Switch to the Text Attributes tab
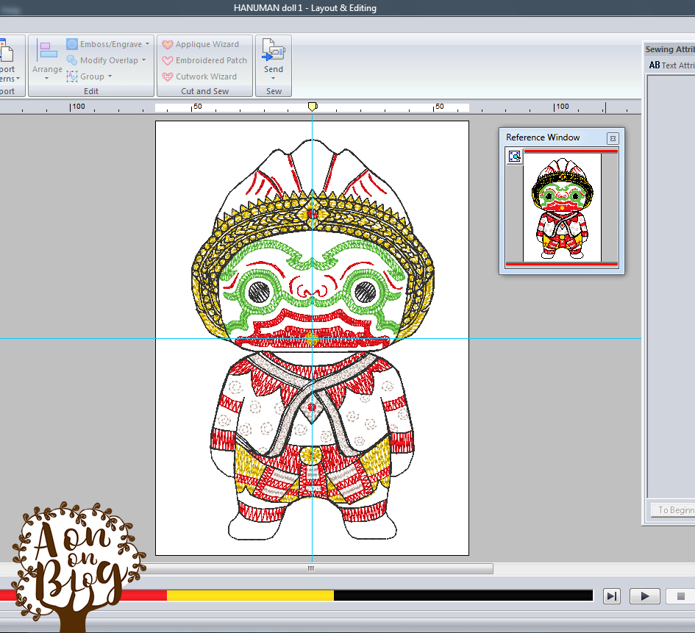 (671, 65)
